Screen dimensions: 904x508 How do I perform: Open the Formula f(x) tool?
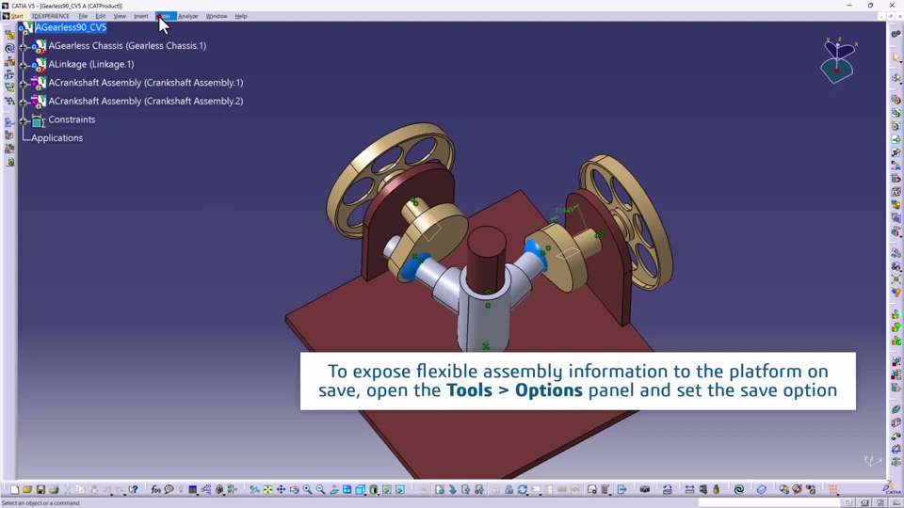tap(155, 489)
